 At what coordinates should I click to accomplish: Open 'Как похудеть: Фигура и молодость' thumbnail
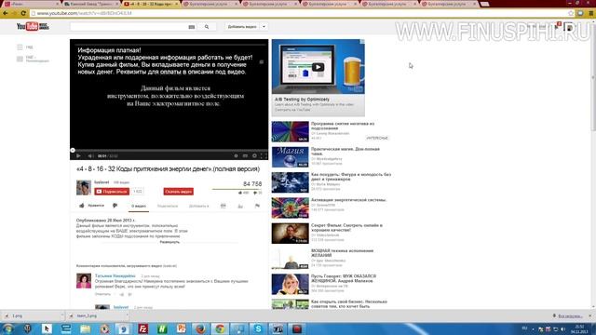(290, 182)
